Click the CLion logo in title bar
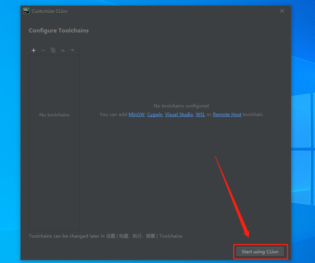Viewport: 315px width, 263px height. click(x=26, y=11)
